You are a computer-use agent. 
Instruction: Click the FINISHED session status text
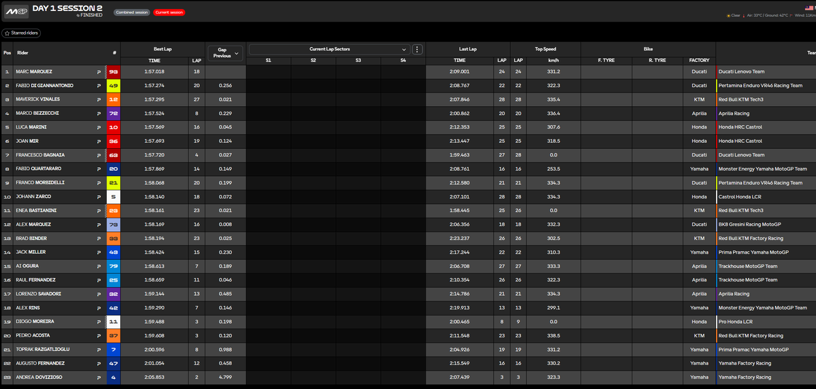[x=91, y=15]
